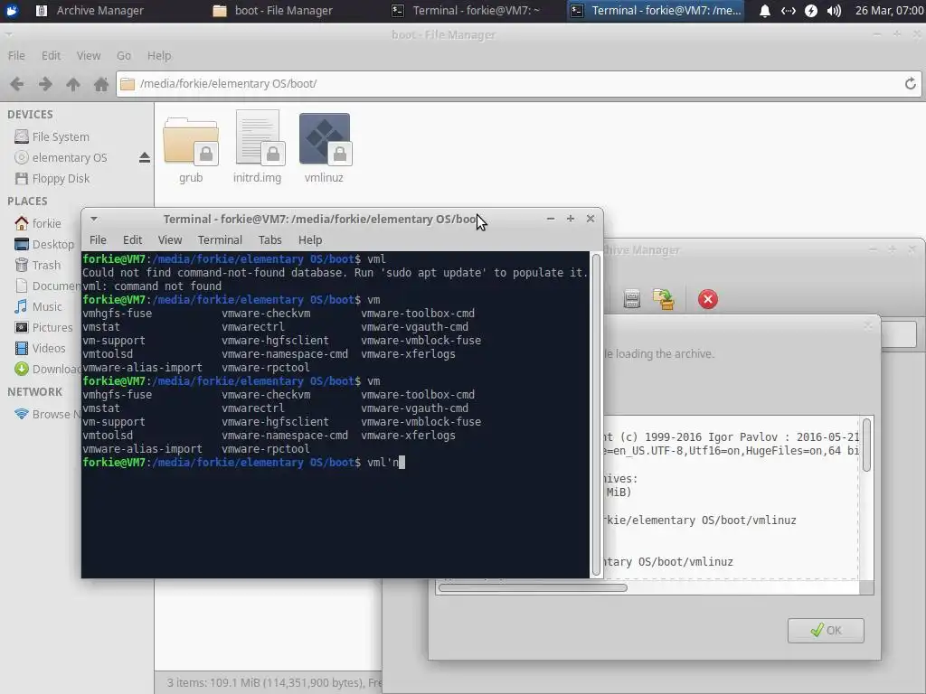
Task: Open the Terminal menu in terminal window
Action: click(220, 240)
